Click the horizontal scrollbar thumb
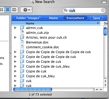The height and width of the screenshot is (99, 109). (x=33, y=89)
